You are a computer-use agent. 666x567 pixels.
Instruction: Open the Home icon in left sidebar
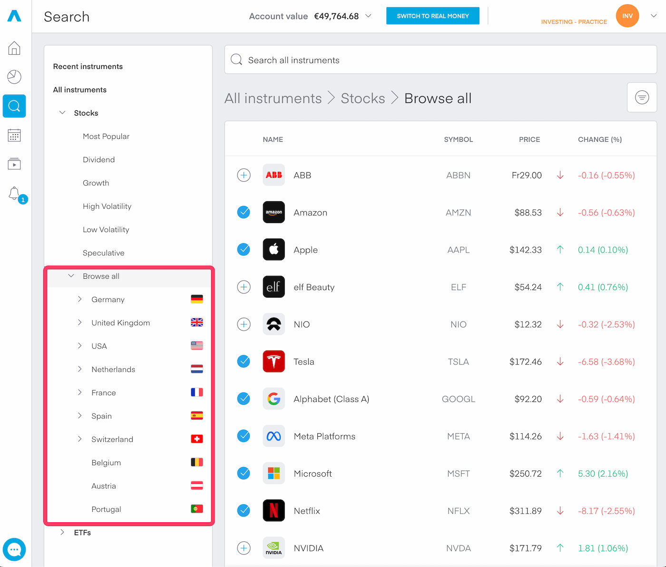click(x=14, y=48)
